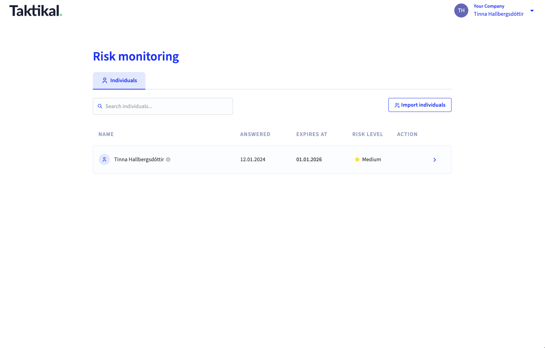This screenshot has height=348, width=545.
Task: Click the Taktikal logo
Action: [x=36, y=11]
